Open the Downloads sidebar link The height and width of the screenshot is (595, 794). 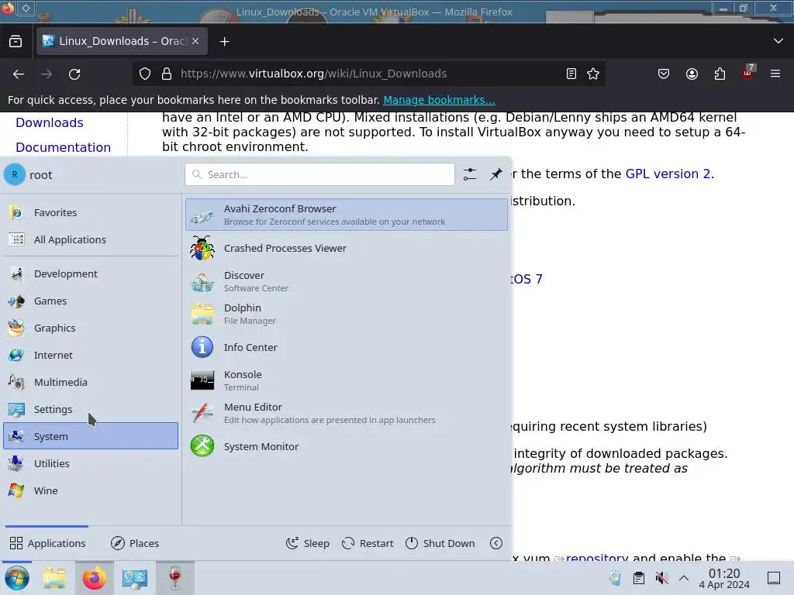(49, 122)
